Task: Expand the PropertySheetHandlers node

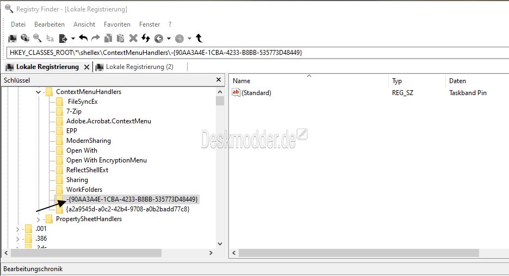Action: (38, 219)
